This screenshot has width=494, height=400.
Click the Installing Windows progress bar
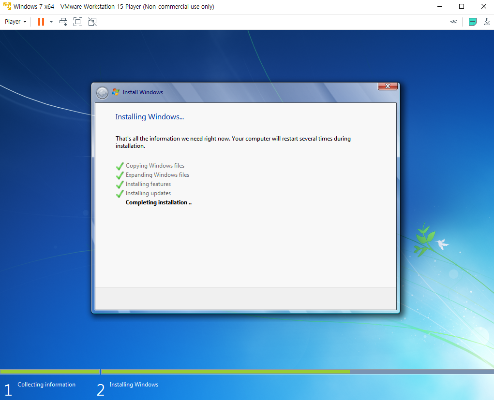click(x=298, y=371)
